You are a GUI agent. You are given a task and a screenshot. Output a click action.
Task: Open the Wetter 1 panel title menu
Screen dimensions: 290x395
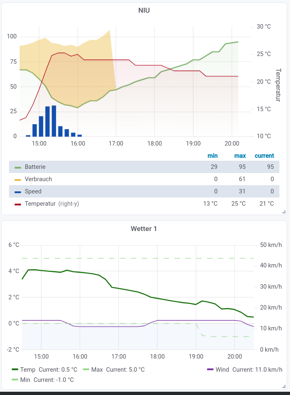pos(144,229)
